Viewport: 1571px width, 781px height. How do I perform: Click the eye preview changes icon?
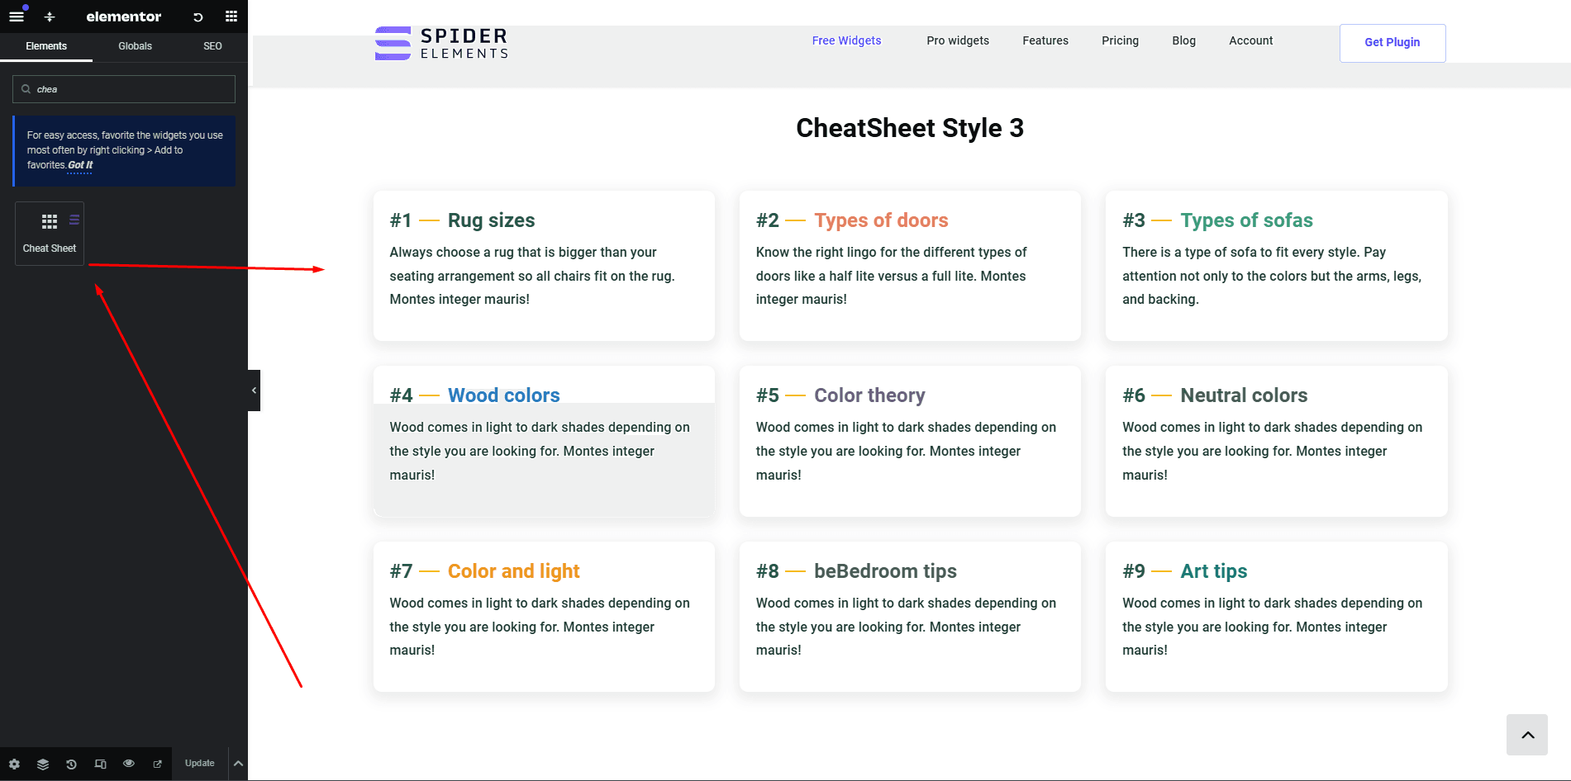129,764
